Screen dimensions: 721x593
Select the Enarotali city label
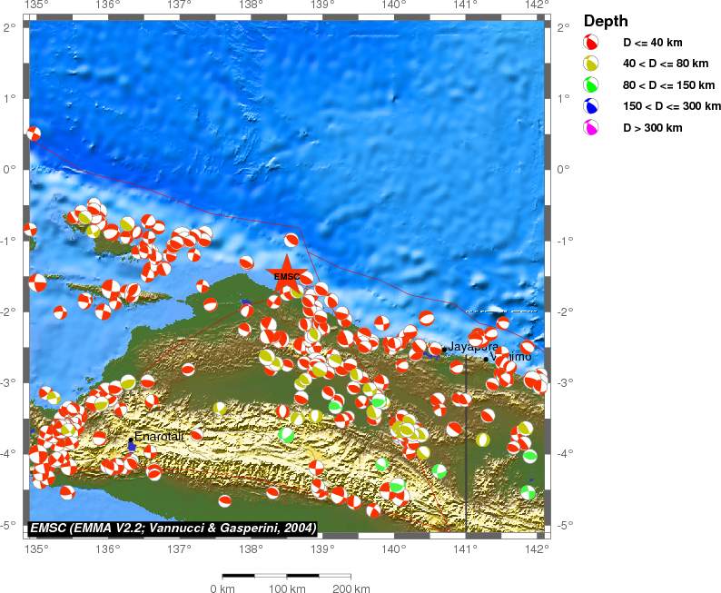[x=159, y=436]
